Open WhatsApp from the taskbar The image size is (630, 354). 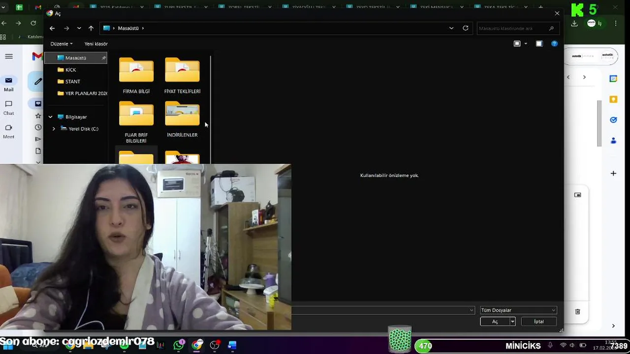[x=179, y=345]
